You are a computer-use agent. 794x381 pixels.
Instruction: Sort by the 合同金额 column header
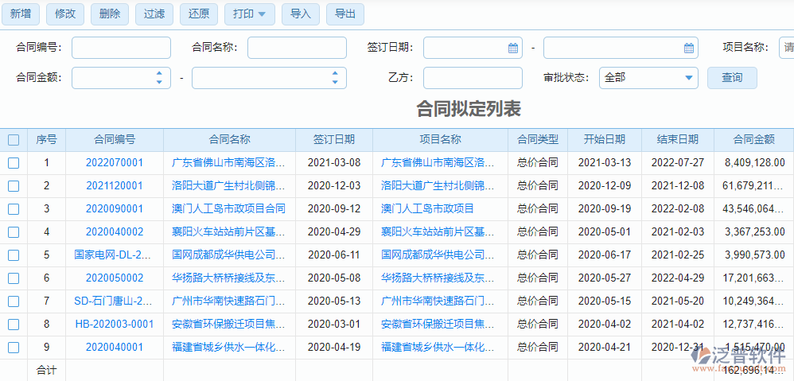coord(754,140)
